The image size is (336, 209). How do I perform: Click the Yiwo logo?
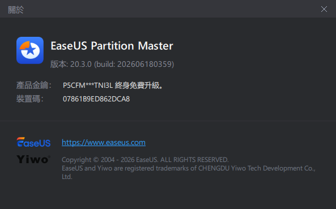click(33, 159)
